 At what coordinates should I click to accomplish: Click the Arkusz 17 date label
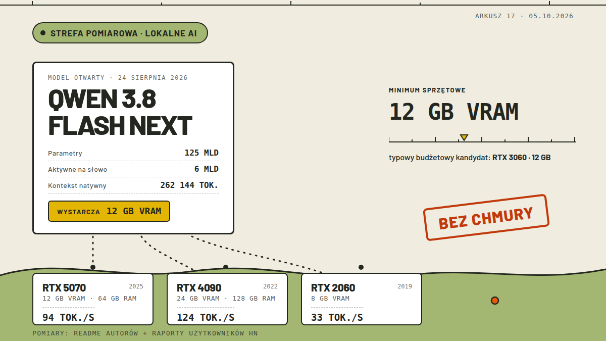coord(524,16)
